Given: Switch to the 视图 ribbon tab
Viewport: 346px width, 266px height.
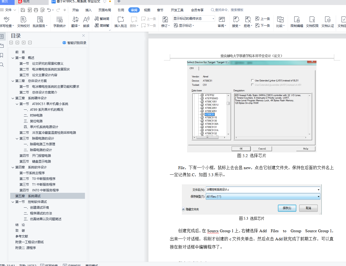Looking at the screenshot, I should (x=147, y=10).
